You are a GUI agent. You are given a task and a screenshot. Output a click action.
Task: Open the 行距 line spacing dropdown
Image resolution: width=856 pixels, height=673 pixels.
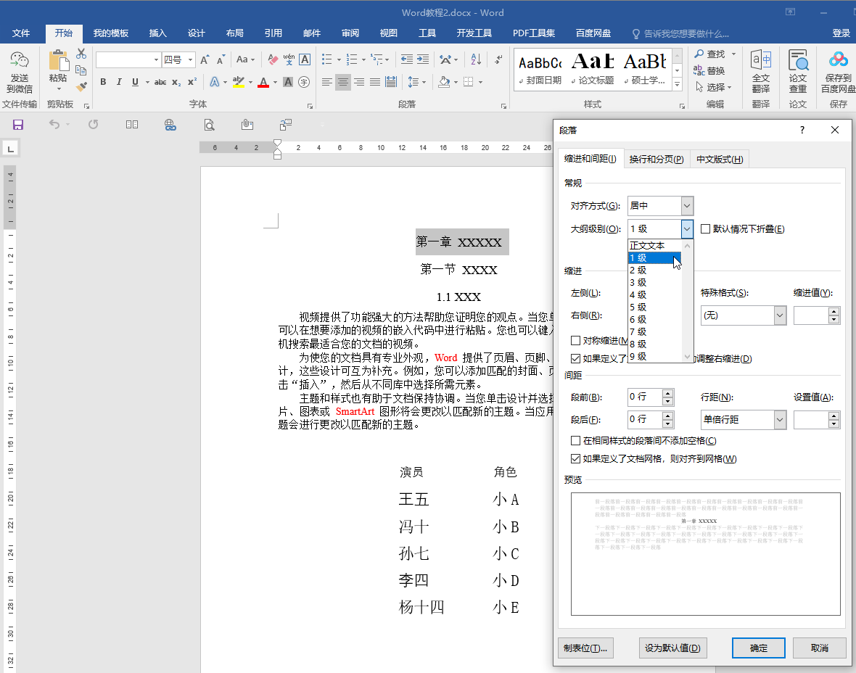tap(780, 420)
